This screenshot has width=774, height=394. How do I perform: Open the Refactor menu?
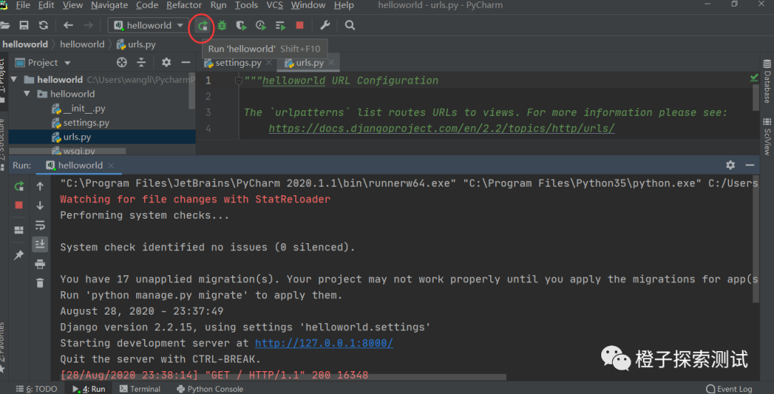coord(184,6)
